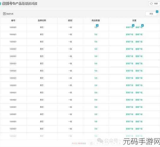Go to page 4 in pagination
This screenshot has width=160, height=147.
tap(114, 143)
